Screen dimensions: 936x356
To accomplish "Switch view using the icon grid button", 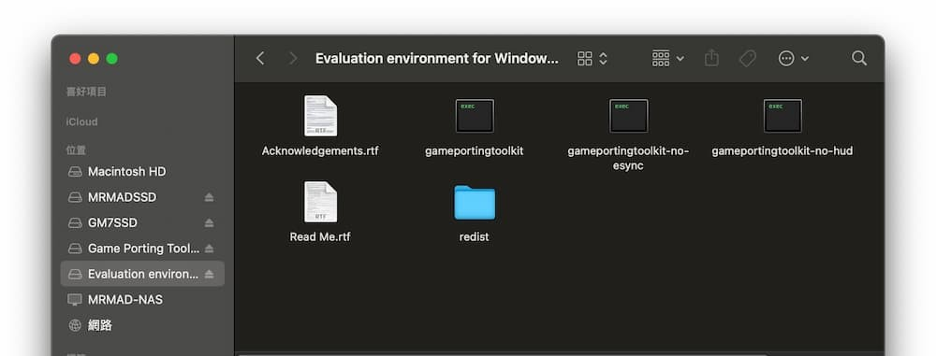I will (x=592, y=59).
